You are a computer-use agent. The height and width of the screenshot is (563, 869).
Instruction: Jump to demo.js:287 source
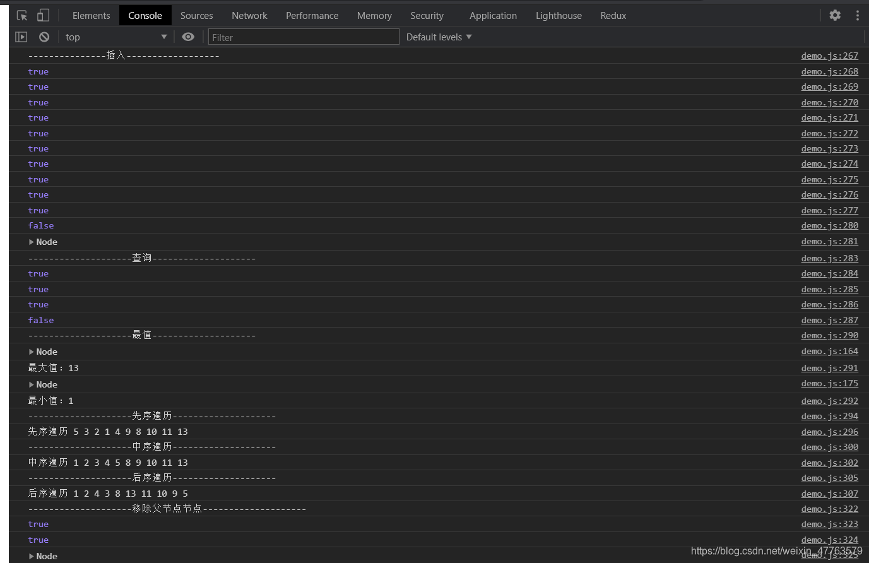pyautogui.click(x=829, y=320)
